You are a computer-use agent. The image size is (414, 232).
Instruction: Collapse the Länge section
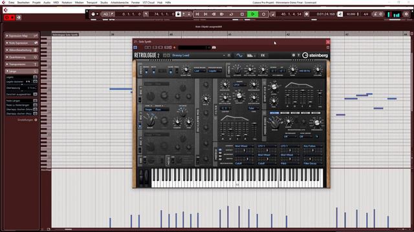coord(21,72)
